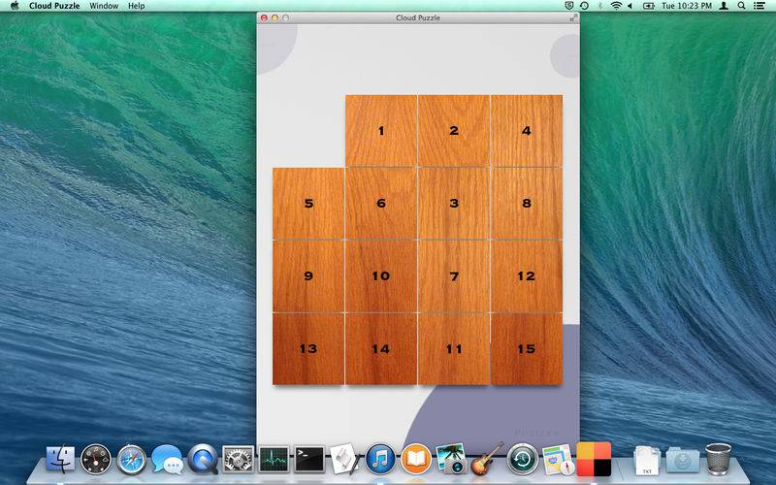Select wooden tile 14
This screenshot has height=485, width=776.
click(381, 349)
